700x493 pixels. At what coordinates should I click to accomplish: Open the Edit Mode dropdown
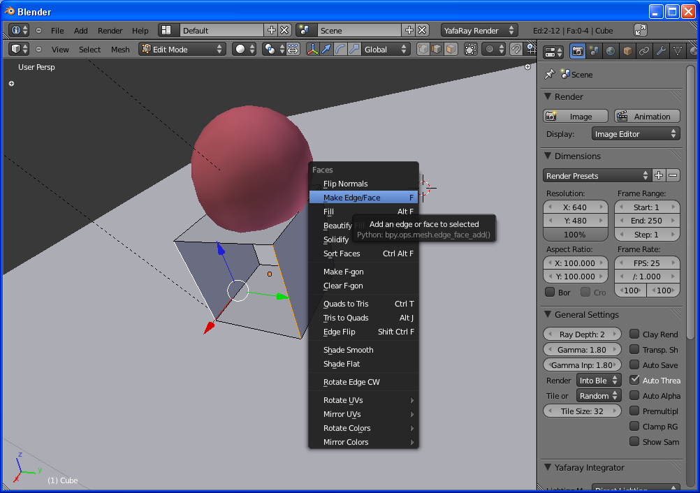pos(182,49)
